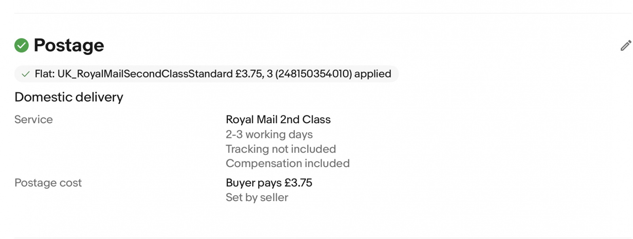Click the Flat UK_RoyalMailSecondClassStandard applied policy chip
Image resolution: width=633 pixels, height=239 pixels.
[206, 74]
